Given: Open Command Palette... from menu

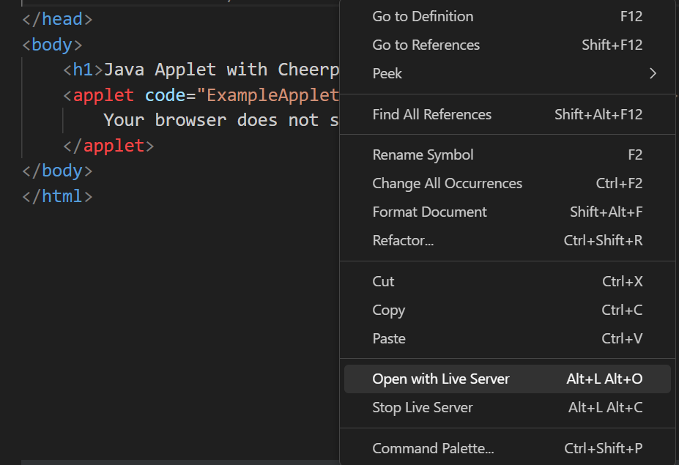Looking at the screenshot, I should point(507,449).
